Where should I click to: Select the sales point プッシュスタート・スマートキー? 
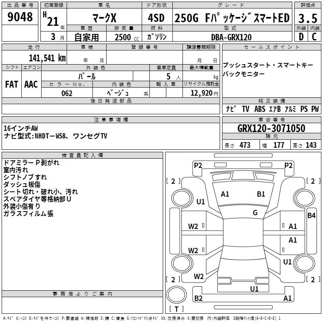(268, 65)
